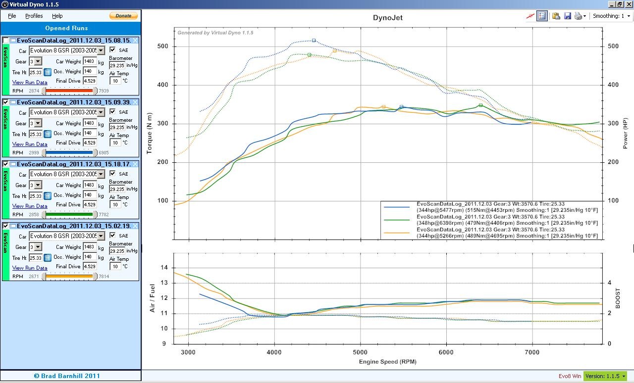634x383 pixels.
Task: Expand the print options arrow
Action: tap(584, 16)
